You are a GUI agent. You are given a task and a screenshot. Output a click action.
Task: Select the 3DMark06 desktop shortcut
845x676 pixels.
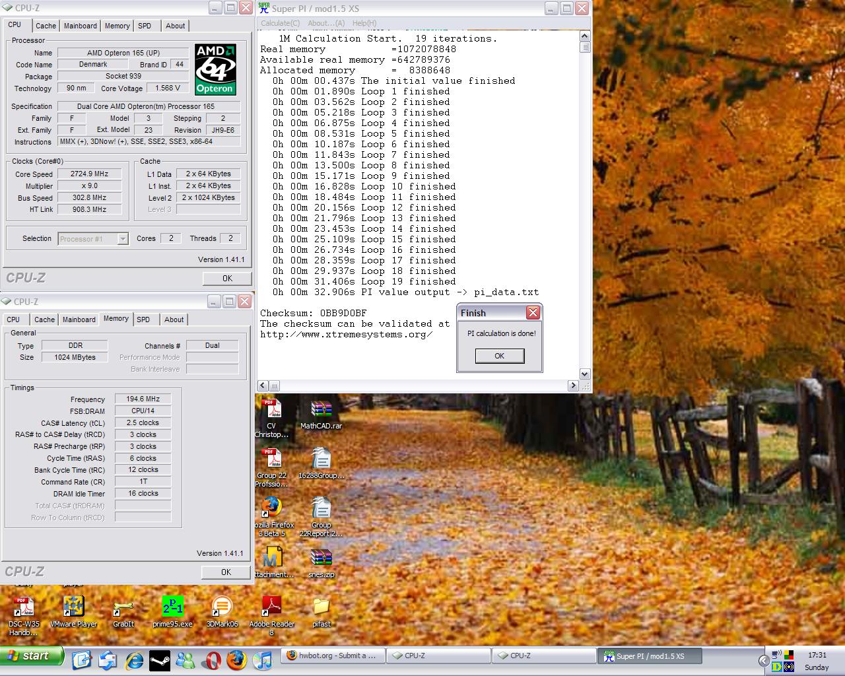[x=222, y=611]
